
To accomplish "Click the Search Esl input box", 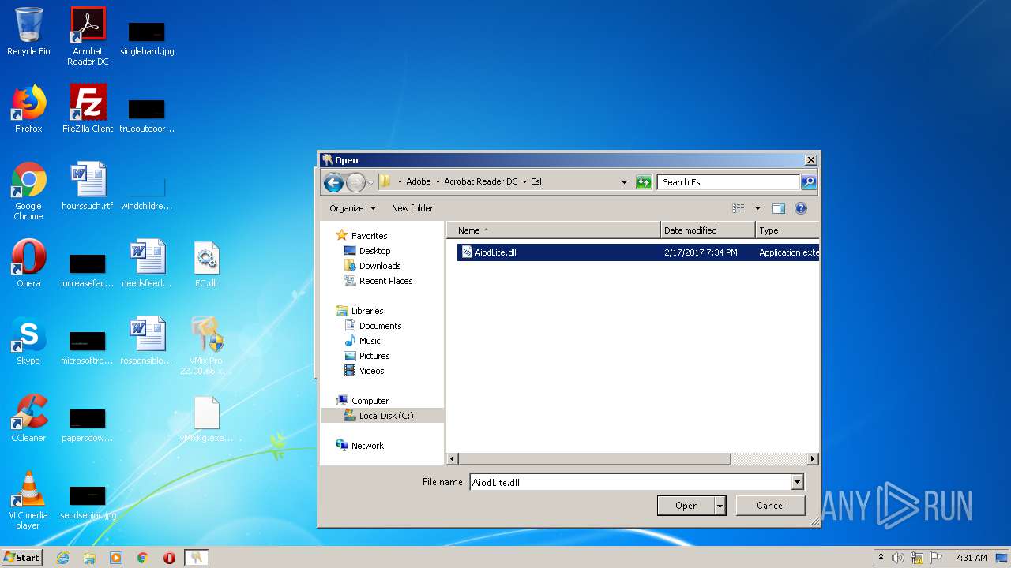I will [728, 182].
